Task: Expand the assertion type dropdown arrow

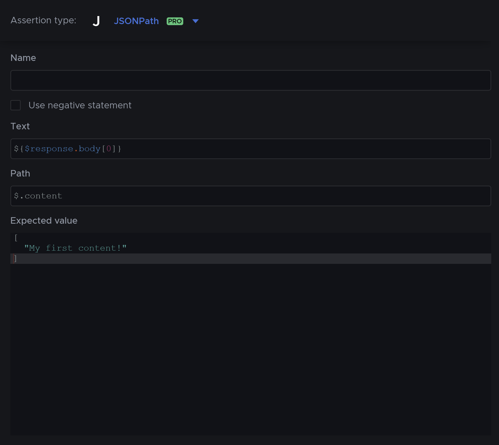Action: pos(195,21)
